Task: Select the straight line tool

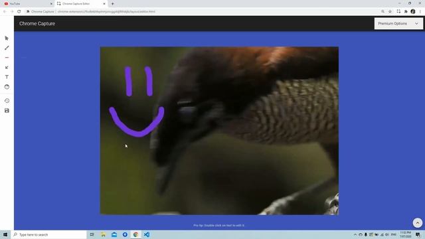Action: 7,58
